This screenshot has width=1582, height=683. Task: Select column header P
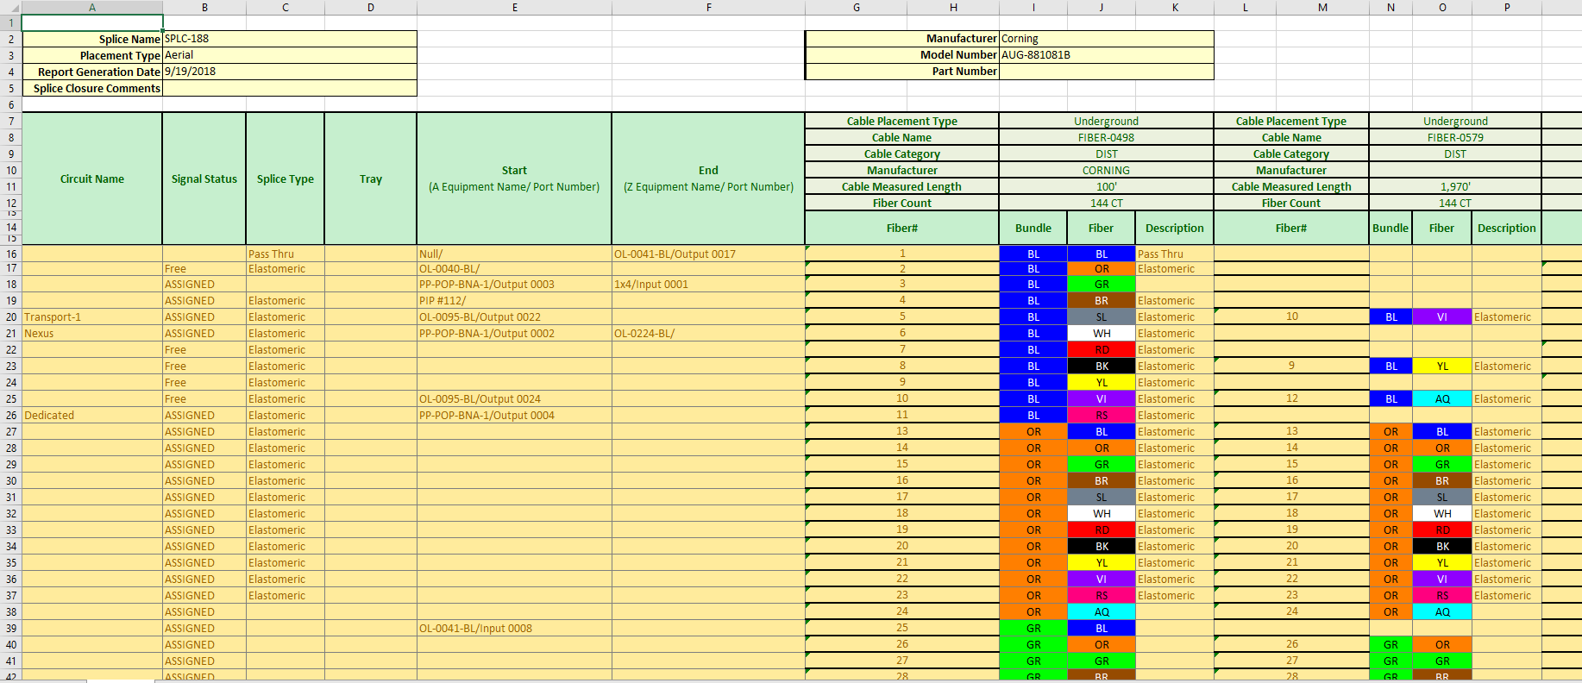[x=1506, y=8]
